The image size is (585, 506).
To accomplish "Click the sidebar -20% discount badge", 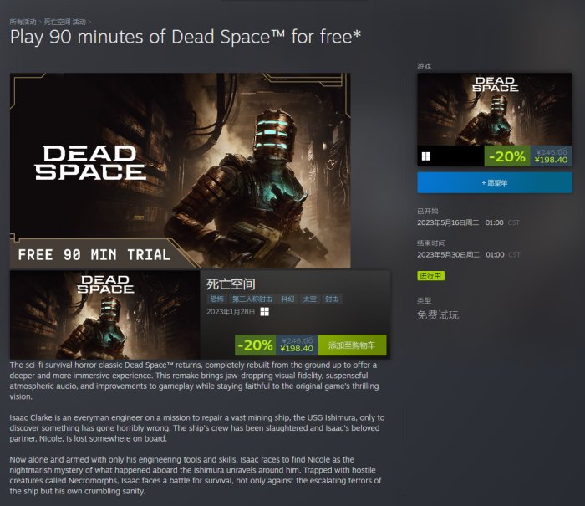I will 507,156.
